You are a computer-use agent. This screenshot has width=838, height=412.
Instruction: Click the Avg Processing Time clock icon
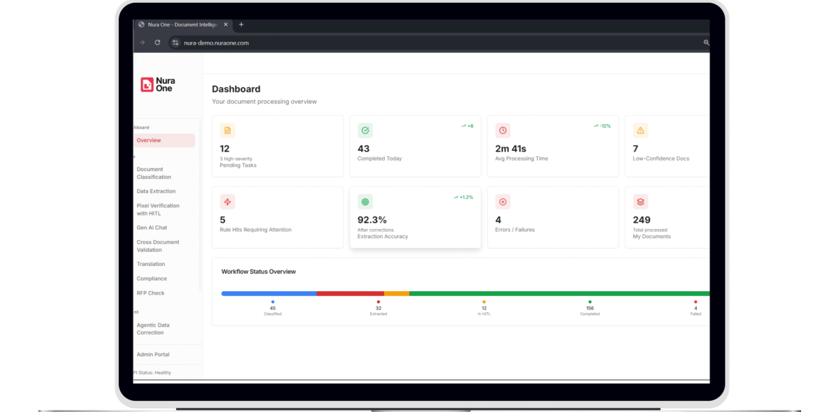[x=502, y=131]
